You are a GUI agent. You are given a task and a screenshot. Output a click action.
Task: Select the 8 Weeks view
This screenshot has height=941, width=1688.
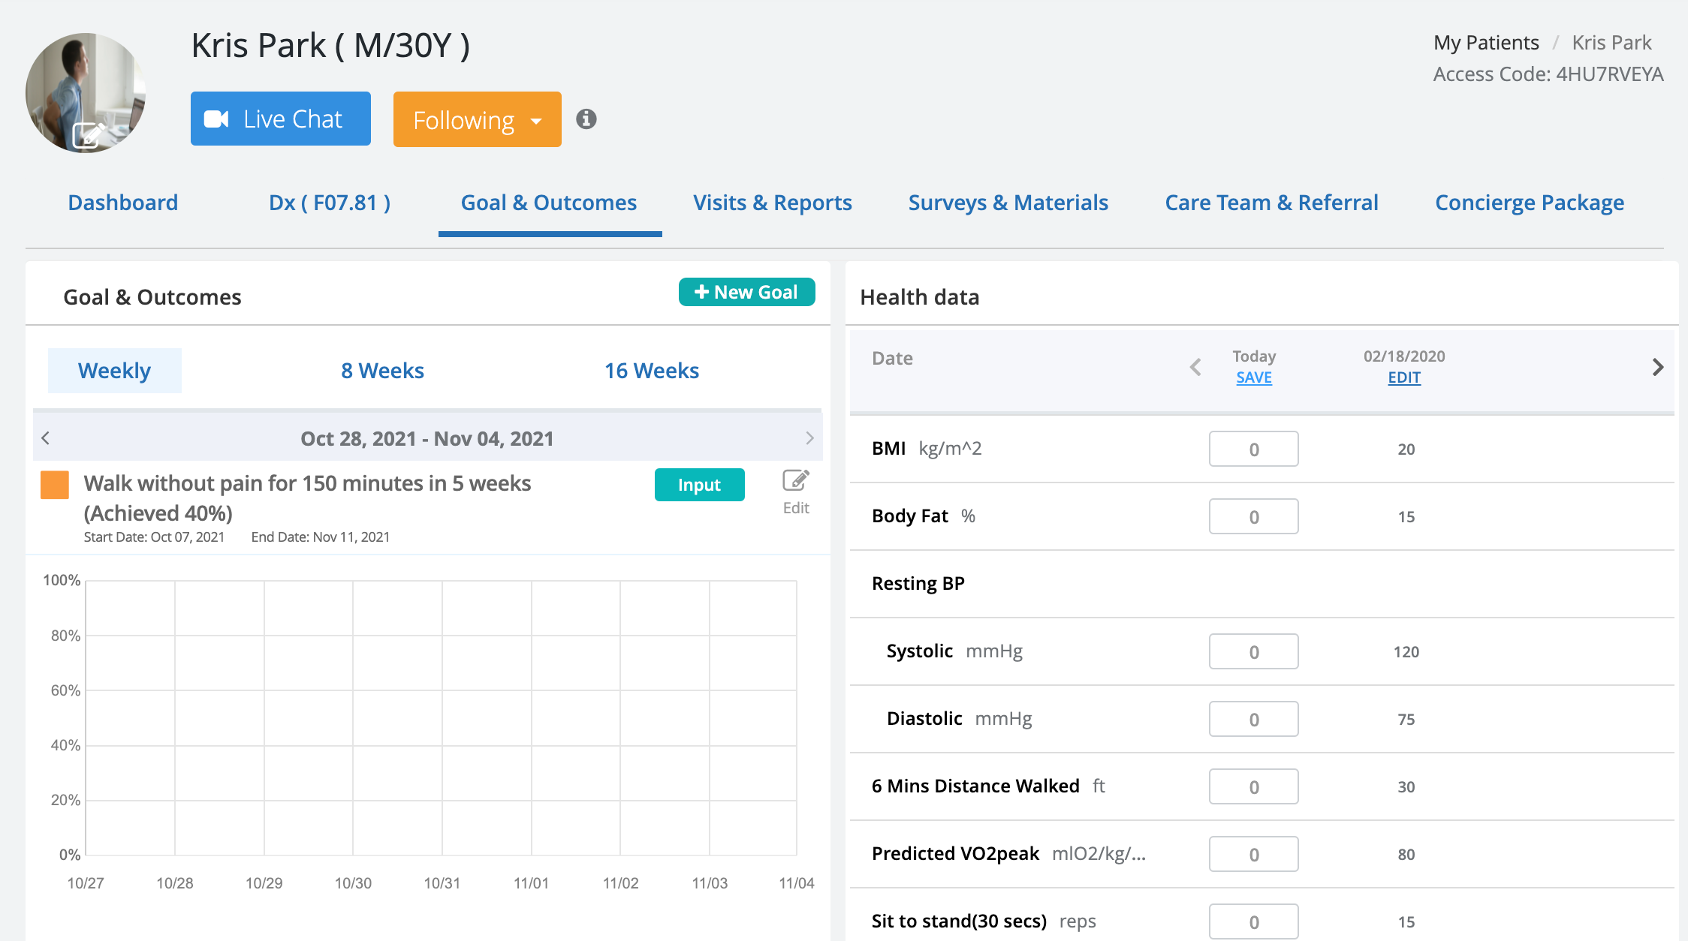(x=382, y=371)
